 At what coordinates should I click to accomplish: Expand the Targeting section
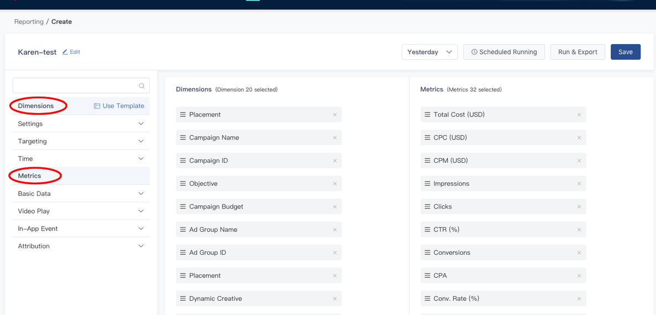pos(81,141)
